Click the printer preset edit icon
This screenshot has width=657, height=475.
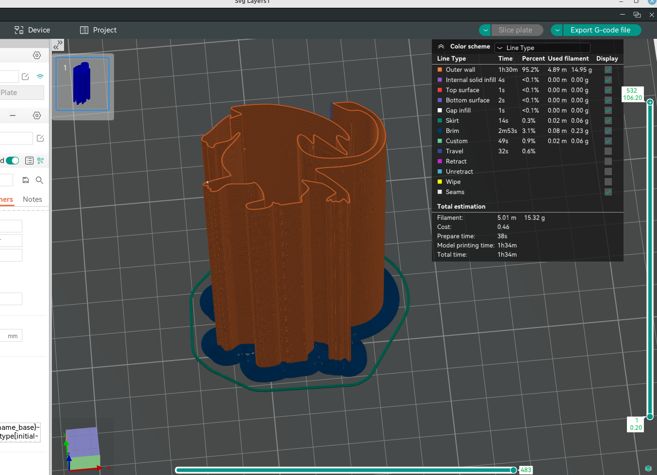[x=25, y=77]
